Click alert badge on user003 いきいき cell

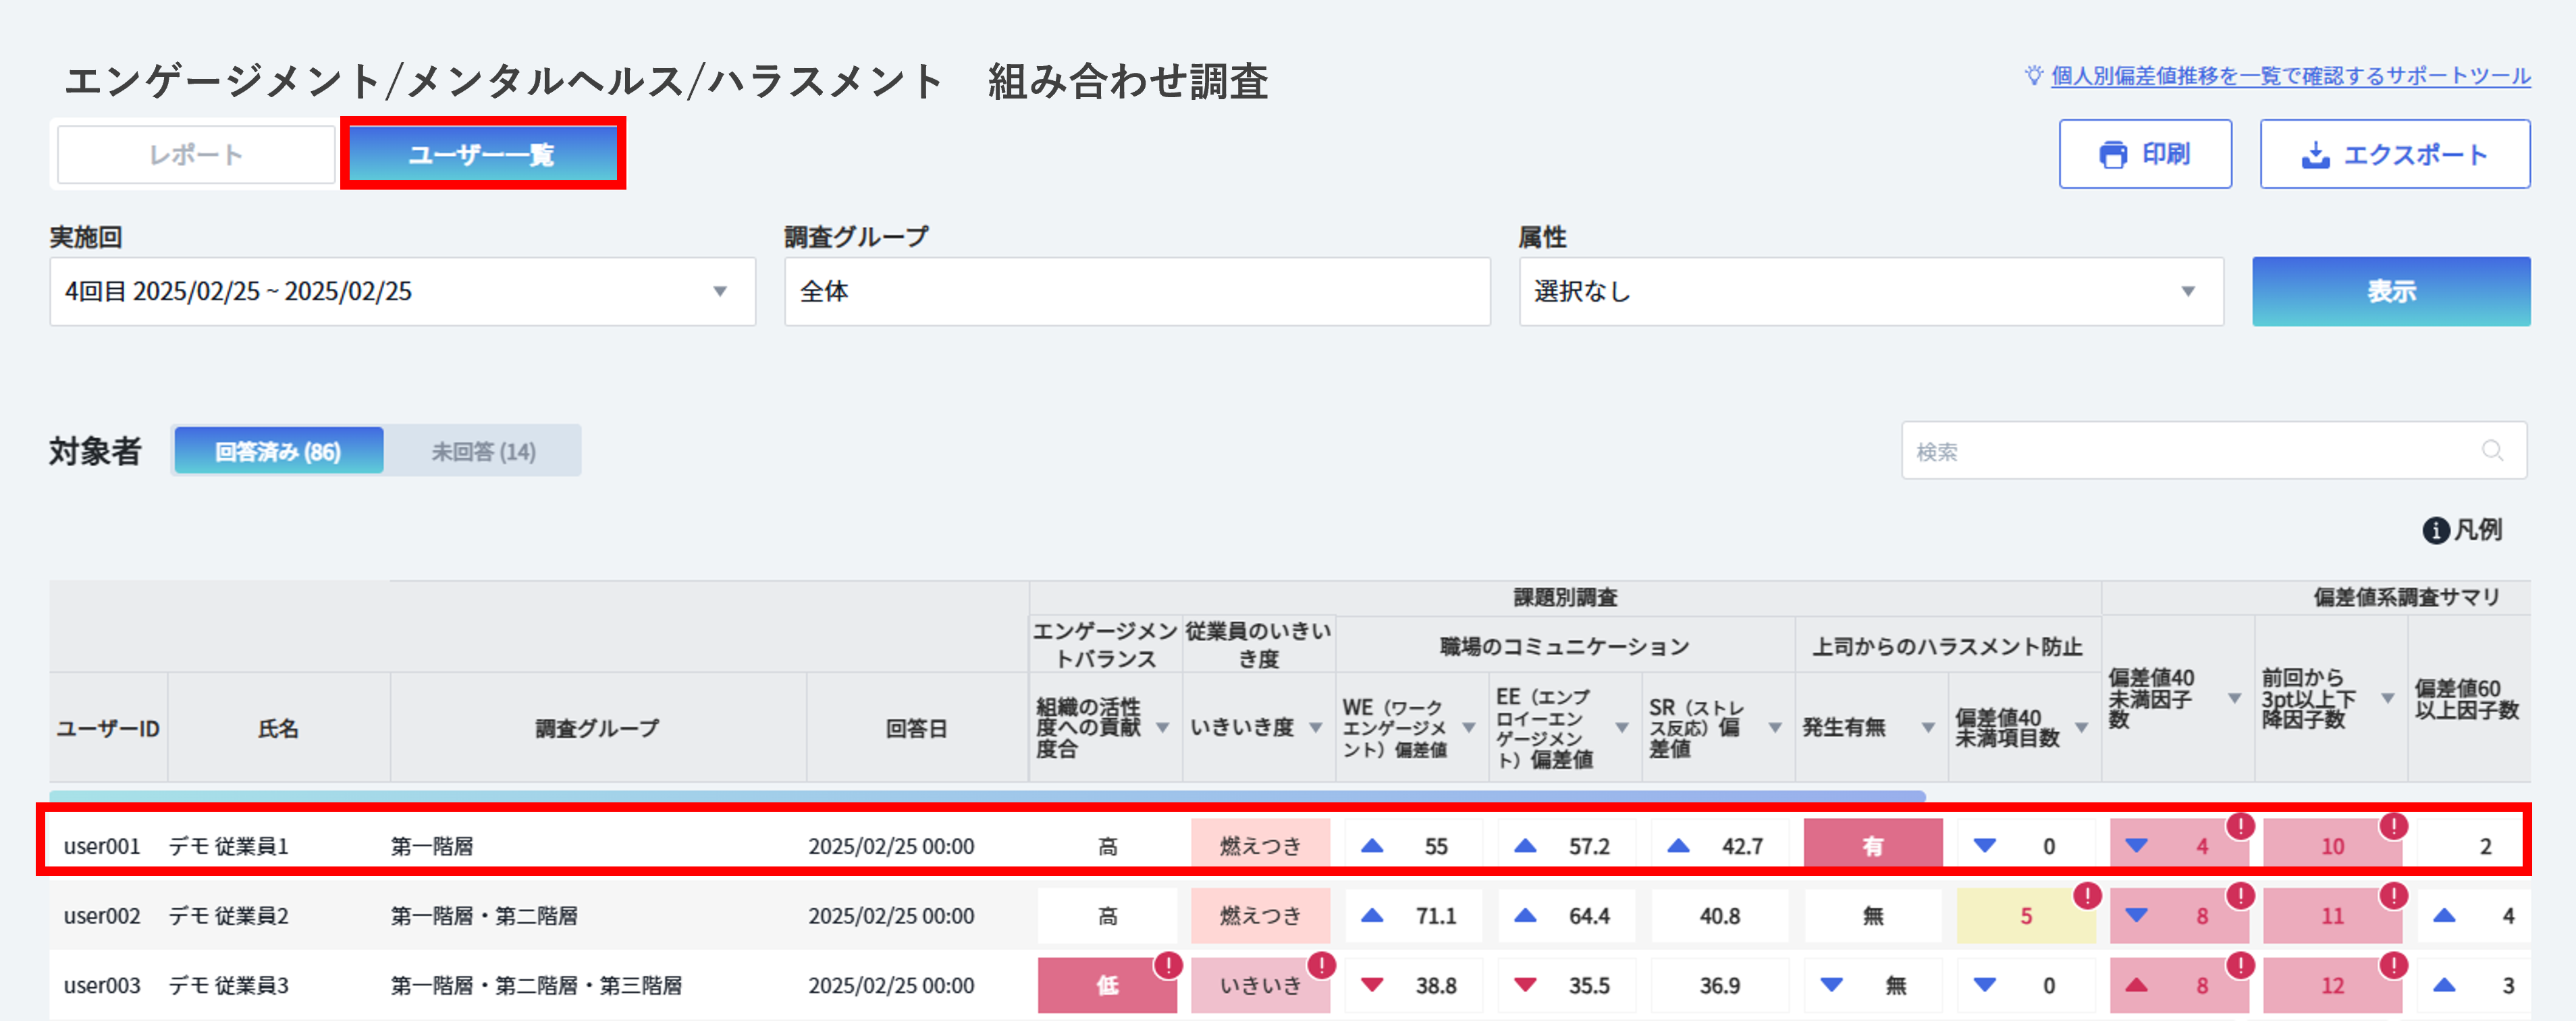tap(1321, 965)
